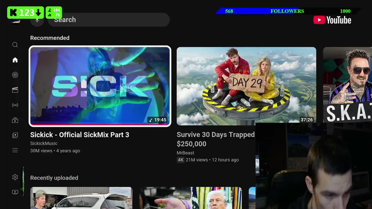Open the sidebar search magnifier icon
Viewport: 372px width, 209px height.
point(15,45)
